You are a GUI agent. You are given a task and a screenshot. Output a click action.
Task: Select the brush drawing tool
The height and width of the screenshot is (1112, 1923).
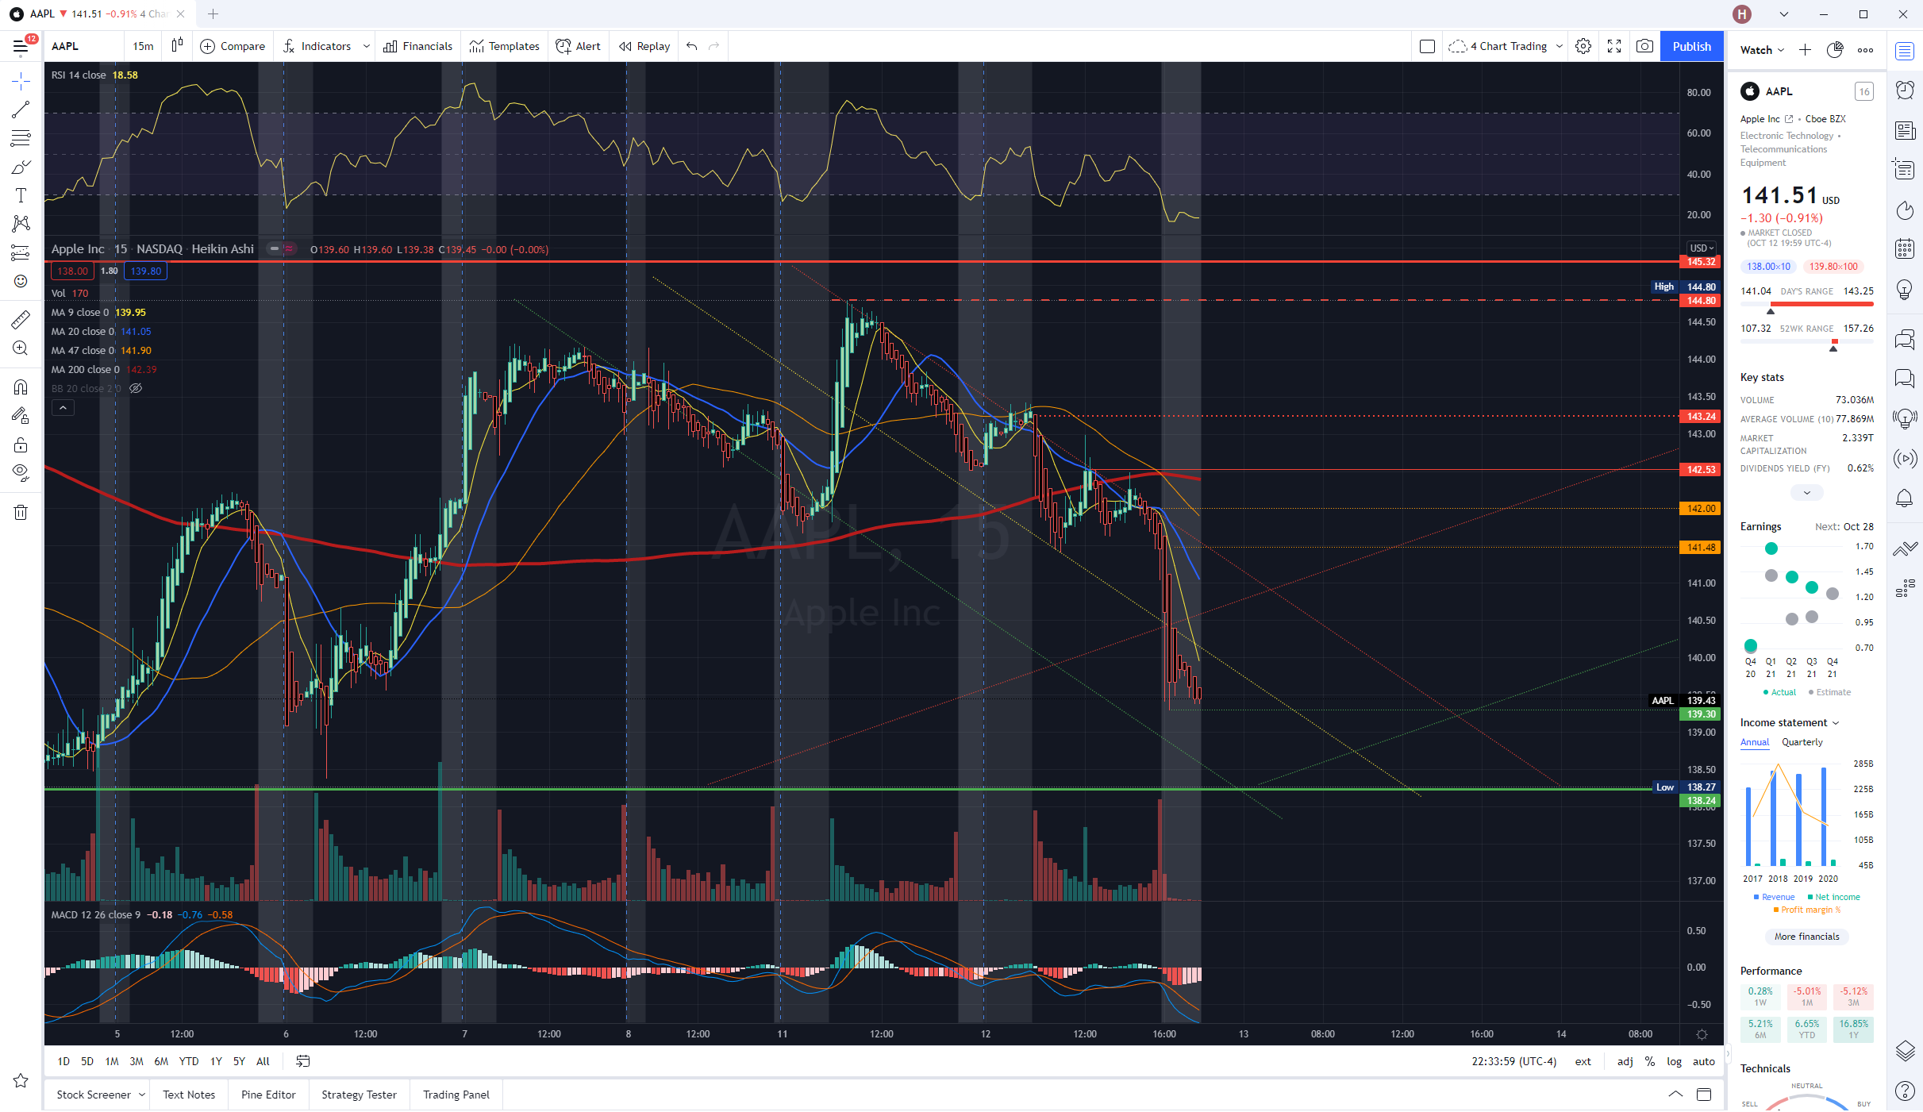(21, 167)
